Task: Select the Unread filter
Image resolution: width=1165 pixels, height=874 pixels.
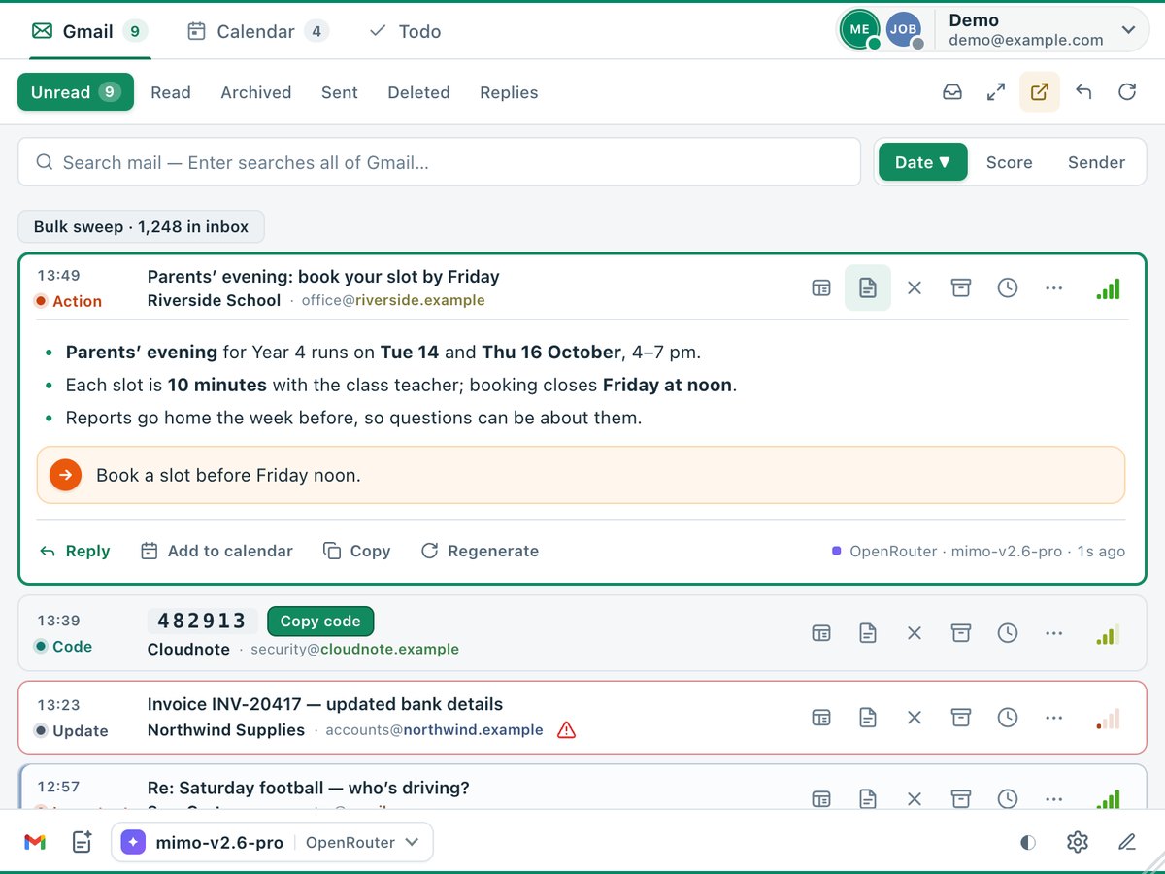Action: [76, 92]
